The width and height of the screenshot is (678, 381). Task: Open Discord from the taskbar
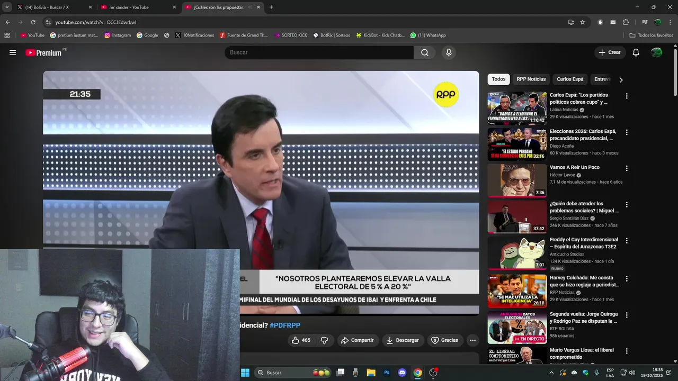coord(402,373)
